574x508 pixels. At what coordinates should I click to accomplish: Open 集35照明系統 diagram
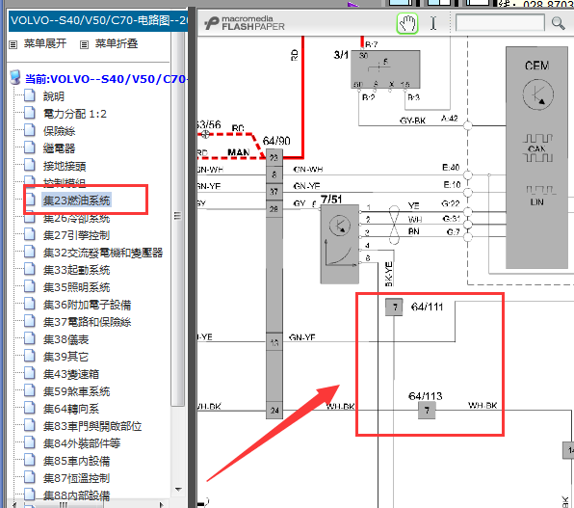tap(76, 287)
